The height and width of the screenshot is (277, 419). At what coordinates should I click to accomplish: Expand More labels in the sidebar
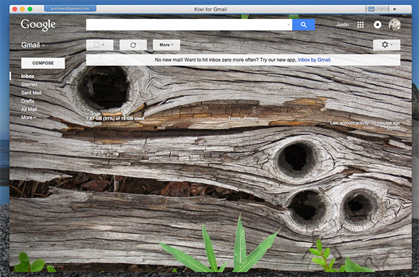pos(28,118)
